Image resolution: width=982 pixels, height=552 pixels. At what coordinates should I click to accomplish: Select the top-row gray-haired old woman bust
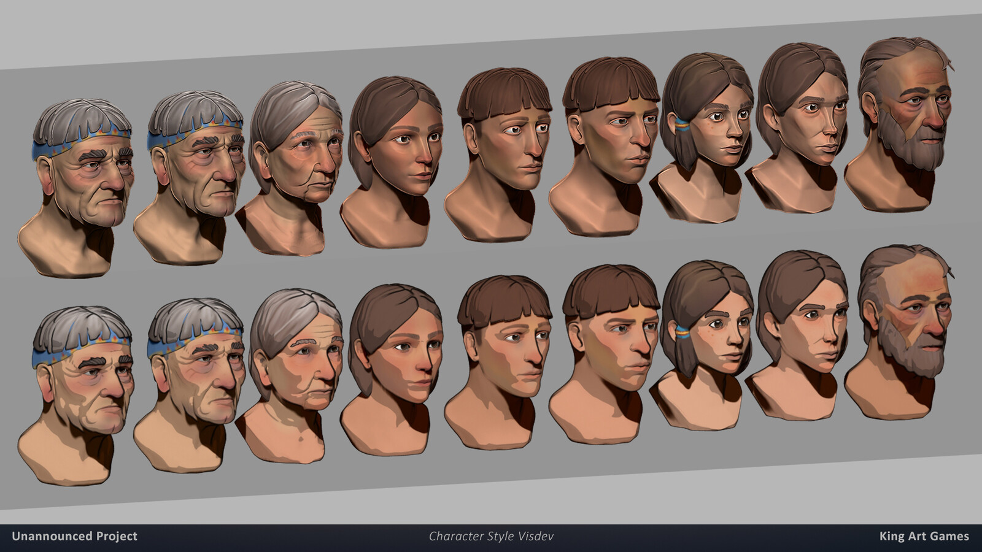(290, 167)
